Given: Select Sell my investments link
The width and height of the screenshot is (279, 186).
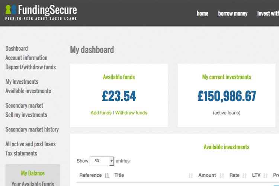Looking at the screenshot, I should [x=26, y=115].
